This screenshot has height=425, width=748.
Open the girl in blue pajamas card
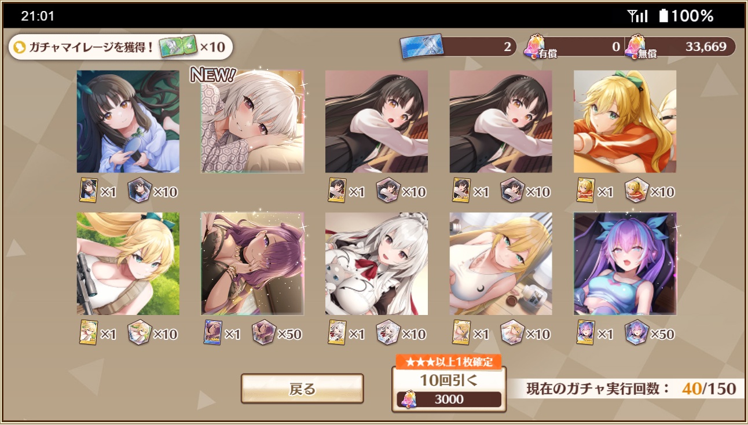(128, 122)
